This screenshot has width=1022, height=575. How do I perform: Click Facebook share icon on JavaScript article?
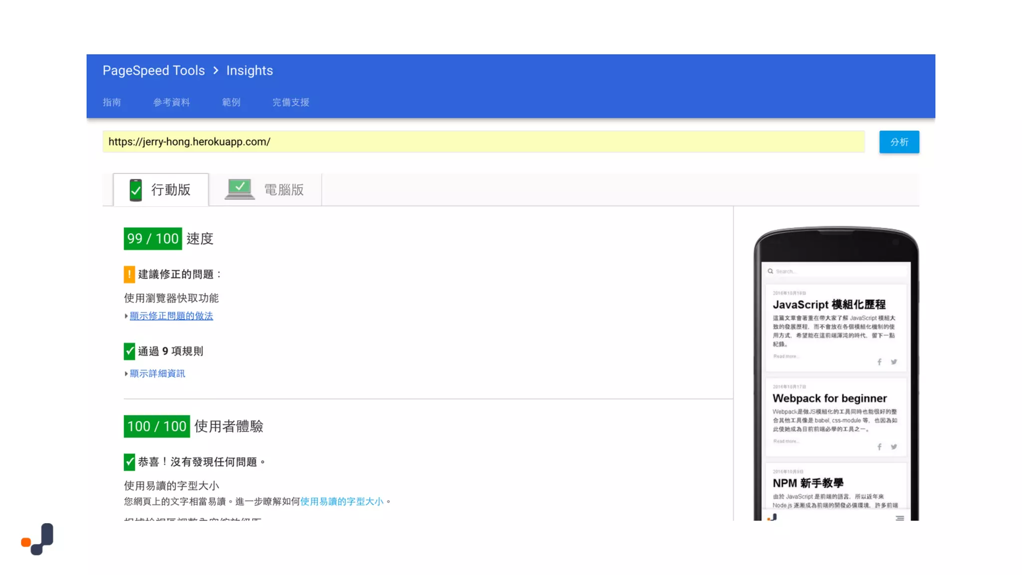[879, 362]
